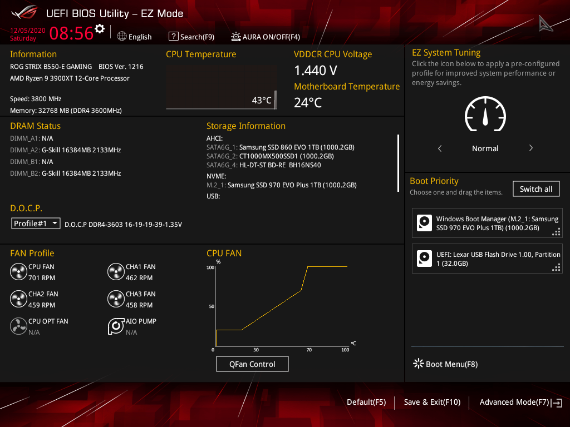Switch tuning profile with right chevron

(530, 148)
